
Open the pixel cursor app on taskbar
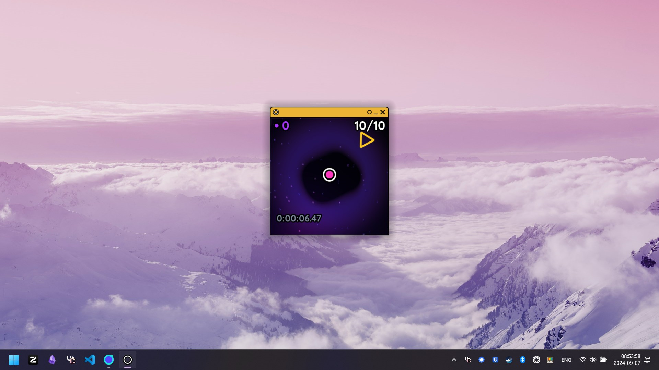71,360
